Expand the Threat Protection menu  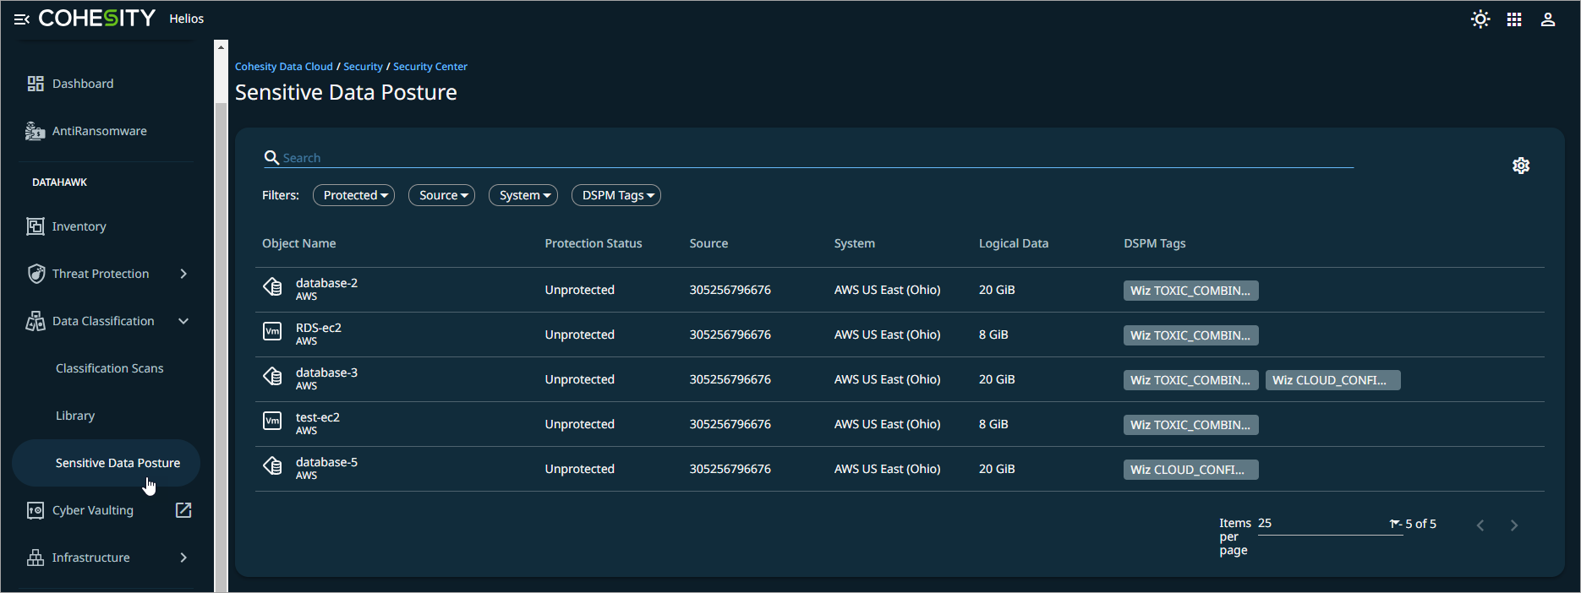183,274
